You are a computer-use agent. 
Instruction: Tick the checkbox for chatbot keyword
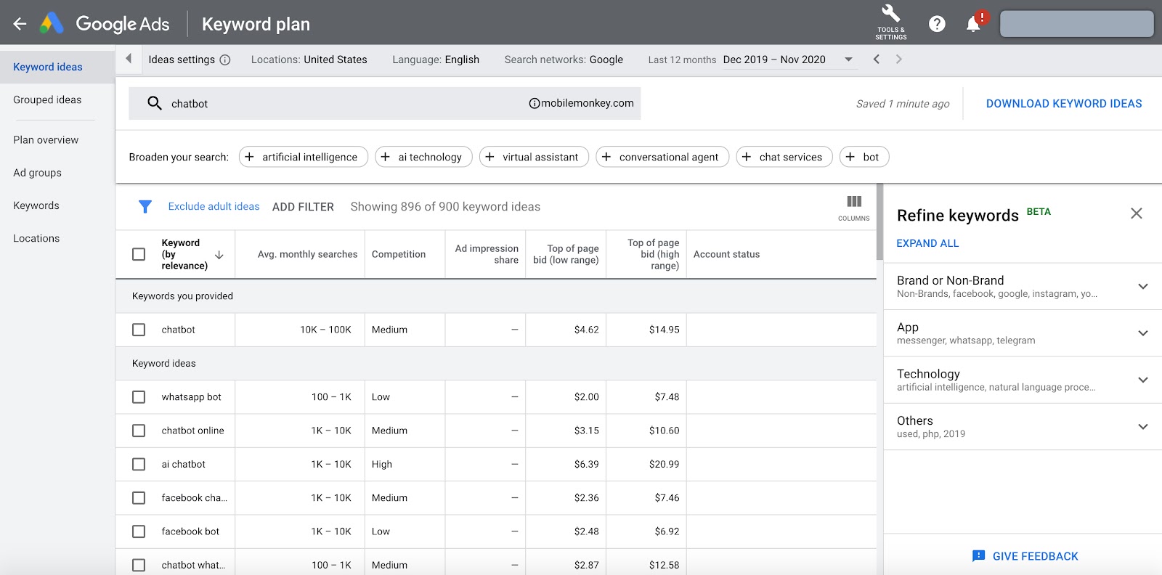[139, 330]
